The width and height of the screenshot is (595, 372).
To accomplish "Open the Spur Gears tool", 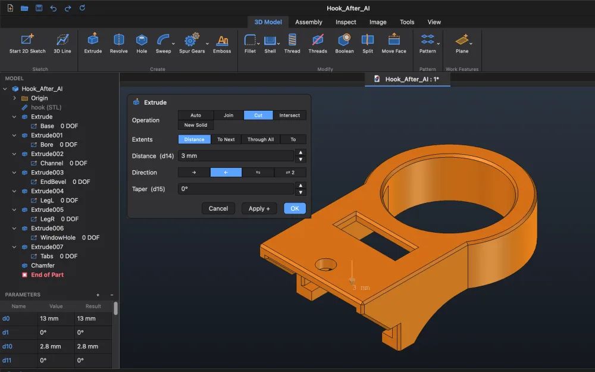I will (x=192, y=43).
